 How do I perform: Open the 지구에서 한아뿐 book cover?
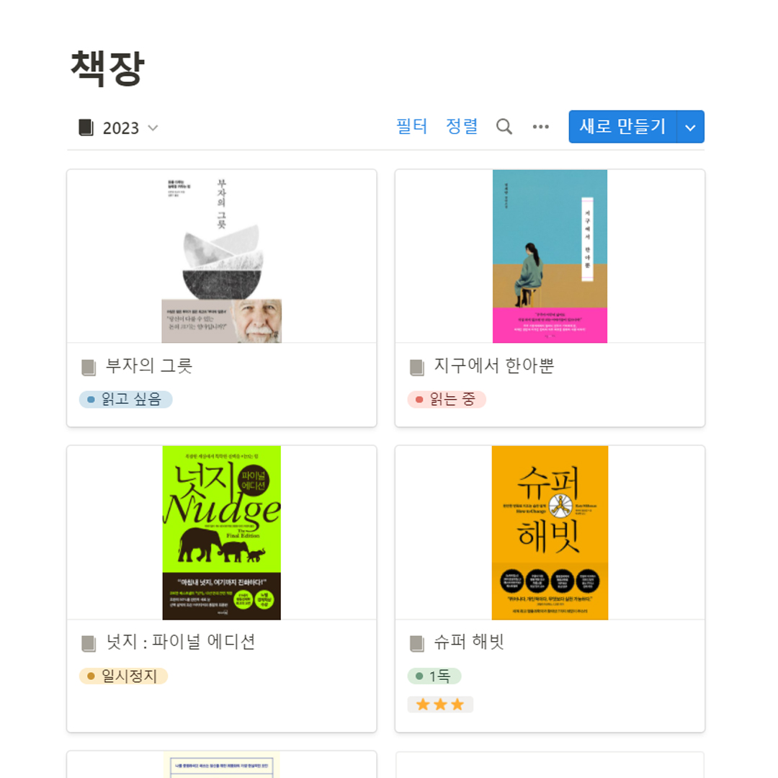click(x=550, y=256)
